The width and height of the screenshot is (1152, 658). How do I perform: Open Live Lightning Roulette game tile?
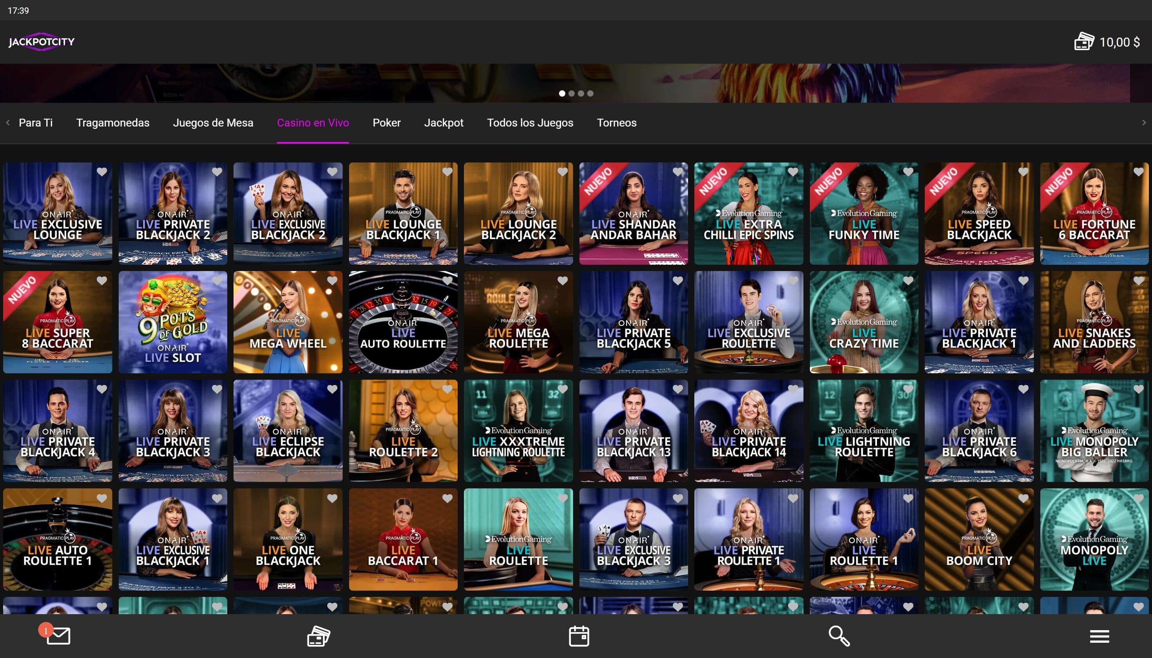(x=864, y=431)
